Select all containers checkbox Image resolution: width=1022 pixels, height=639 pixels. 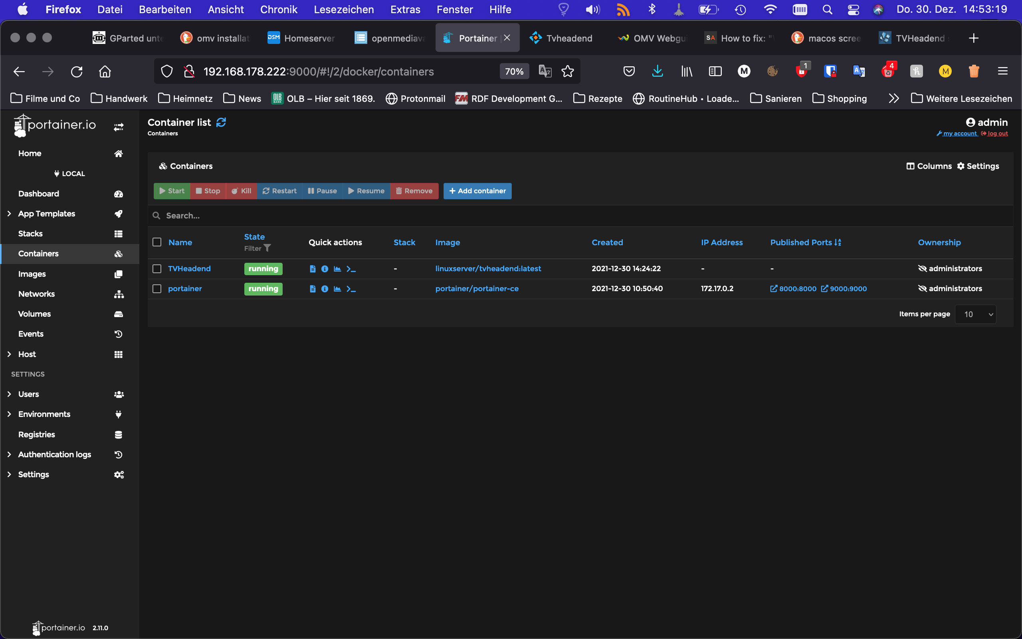pyautogui.click(x=156, y=242)
